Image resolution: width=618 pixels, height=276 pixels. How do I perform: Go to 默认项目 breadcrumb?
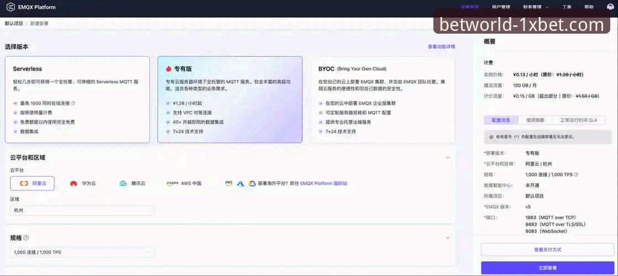pos(14,24)
